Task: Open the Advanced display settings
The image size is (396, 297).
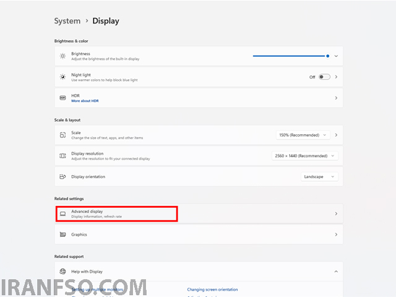Action: click(199, 214)
